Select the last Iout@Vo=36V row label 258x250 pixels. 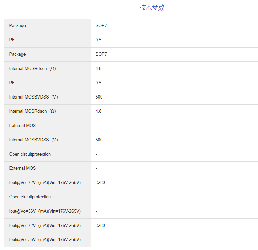point(45,240)
